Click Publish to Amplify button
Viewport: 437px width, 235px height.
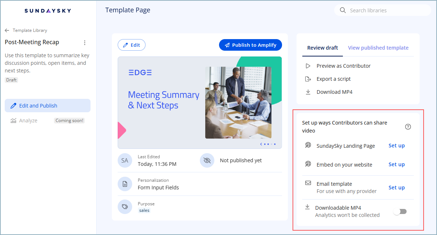[x=250, y=45]
